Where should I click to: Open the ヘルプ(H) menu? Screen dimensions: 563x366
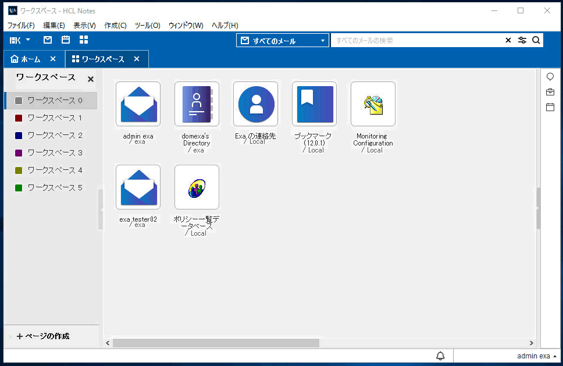(225, 26)
